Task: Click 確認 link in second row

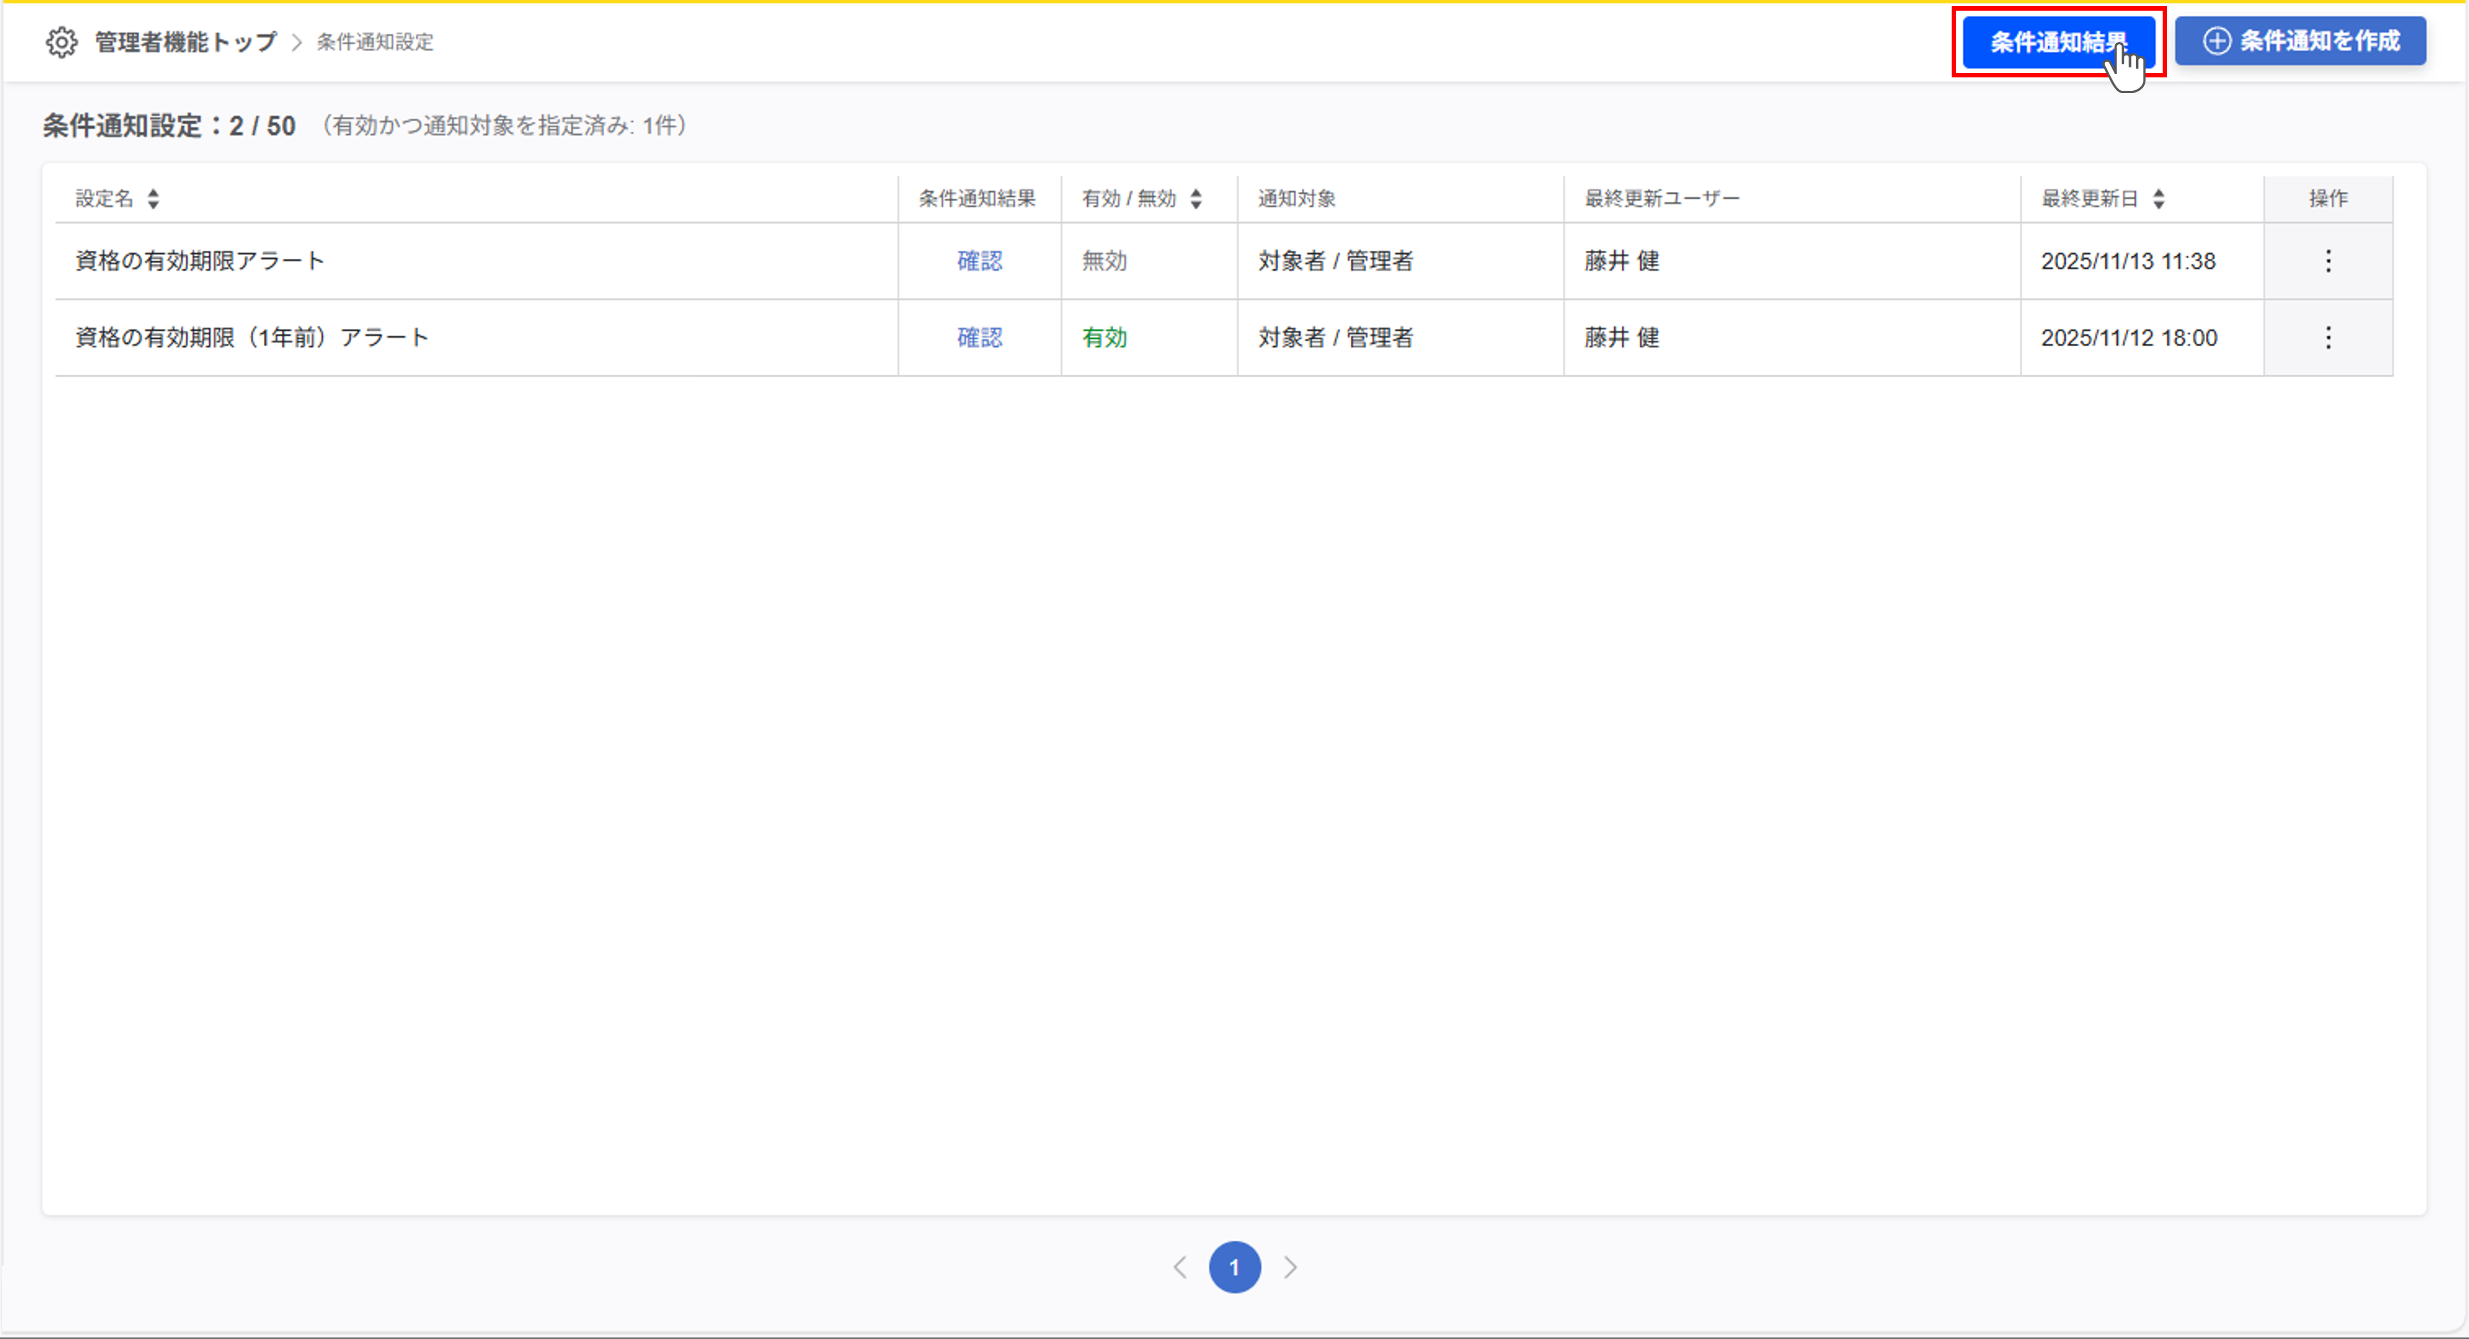Action: pos(980,337)
